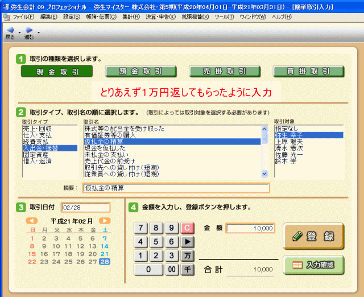Select 指定なし in the 取引対象 list

click(309, 129)
